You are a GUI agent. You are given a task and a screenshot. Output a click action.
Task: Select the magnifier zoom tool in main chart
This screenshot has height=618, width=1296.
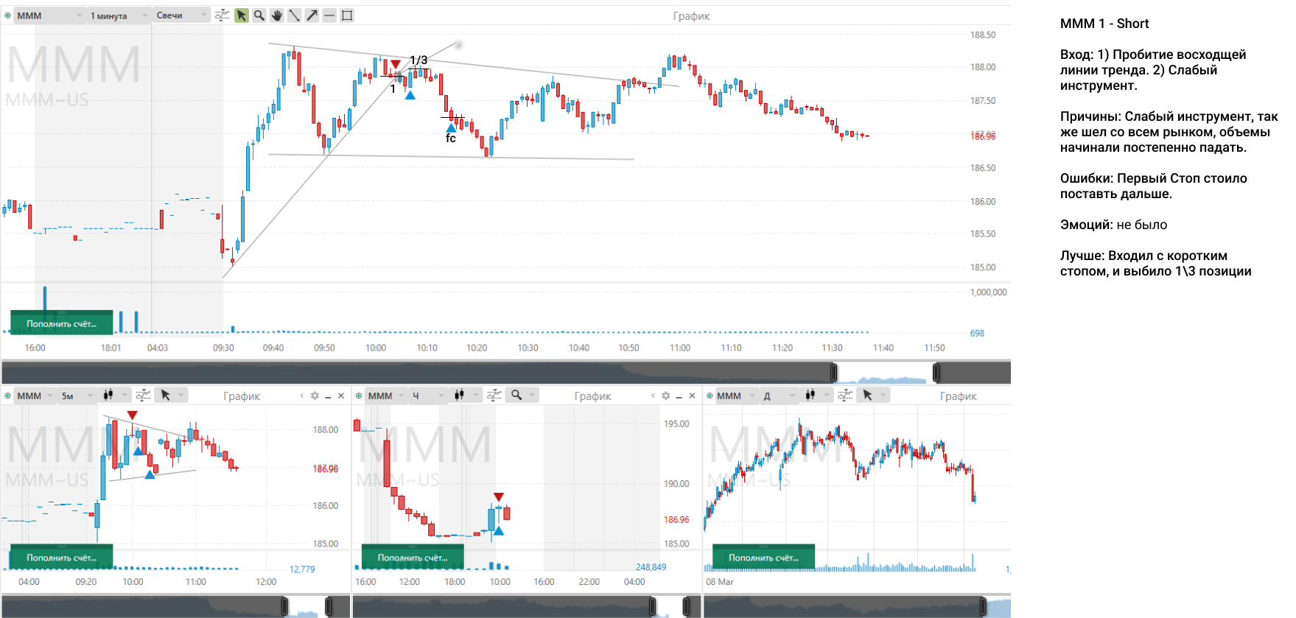pyautogui.click(x=259, y=15)
